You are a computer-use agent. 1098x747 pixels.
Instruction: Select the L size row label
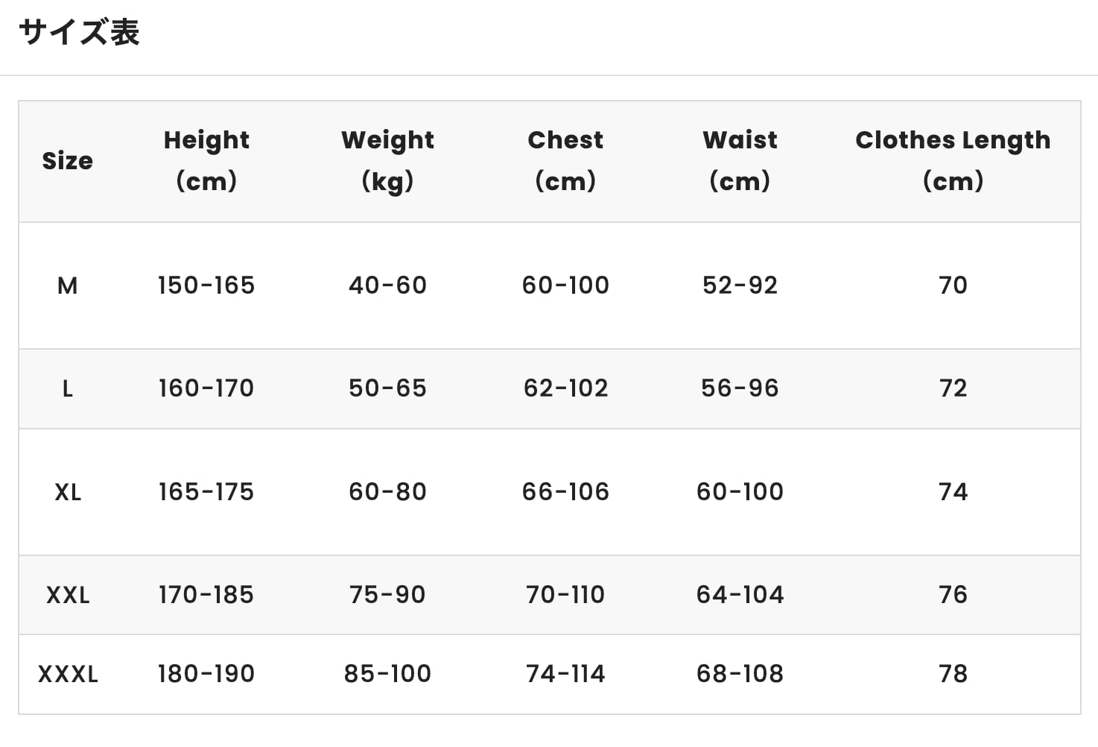click(67, 388)
